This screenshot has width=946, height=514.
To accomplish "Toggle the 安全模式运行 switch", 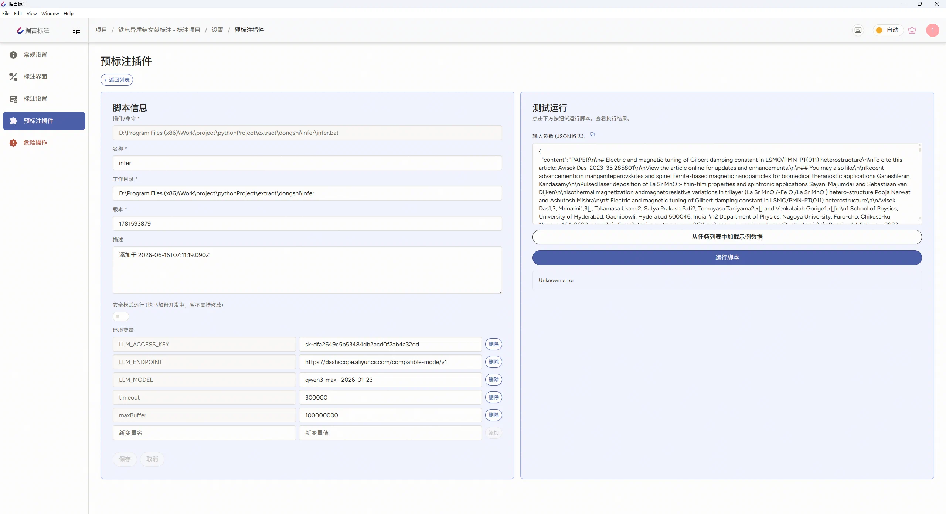I will pyautogui.click(x=120, y=316).
